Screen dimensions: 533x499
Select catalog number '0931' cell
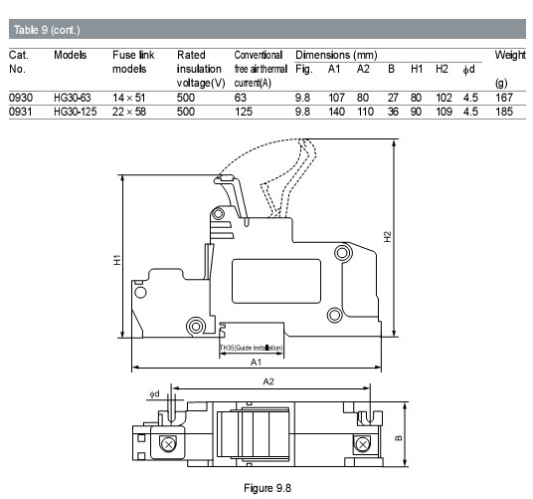click(x=20, y=112)
